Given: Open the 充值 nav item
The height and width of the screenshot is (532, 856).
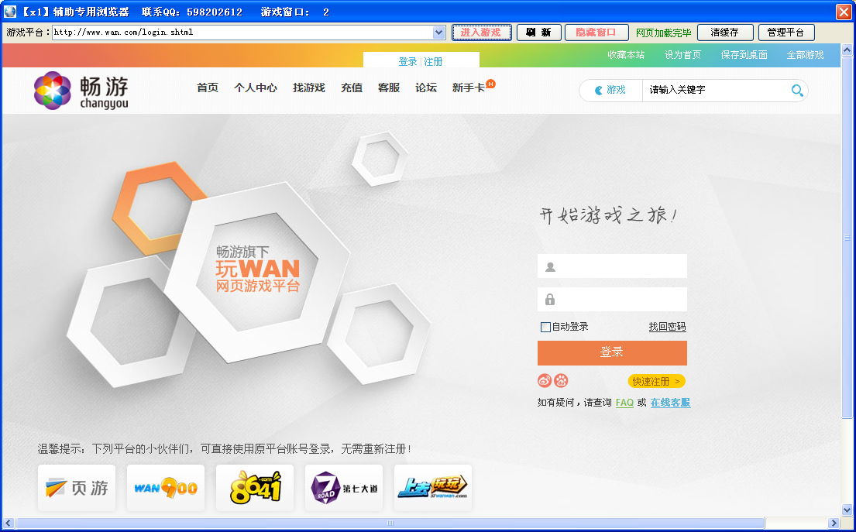Looking at the screenshot, I should pyautogui.click(x=352, y=88).
